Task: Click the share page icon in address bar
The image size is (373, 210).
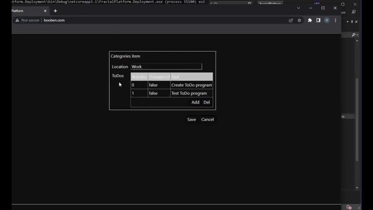Action: pos(291,20)
